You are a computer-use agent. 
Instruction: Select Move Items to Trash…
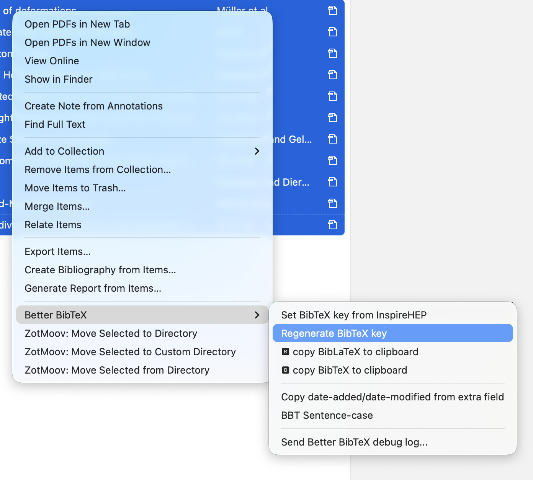[x=142, y=188]
